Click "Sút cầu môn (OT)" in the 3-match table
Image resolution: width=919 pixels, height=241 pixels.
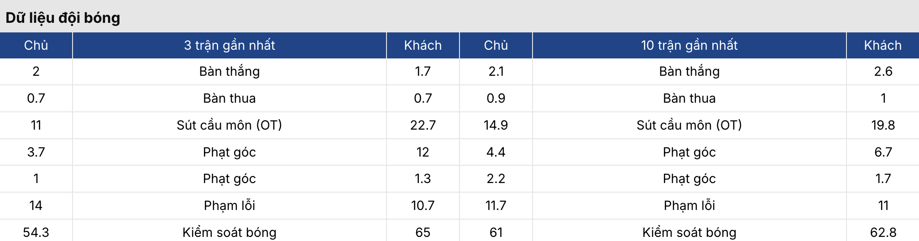click(x=230, y=125)
